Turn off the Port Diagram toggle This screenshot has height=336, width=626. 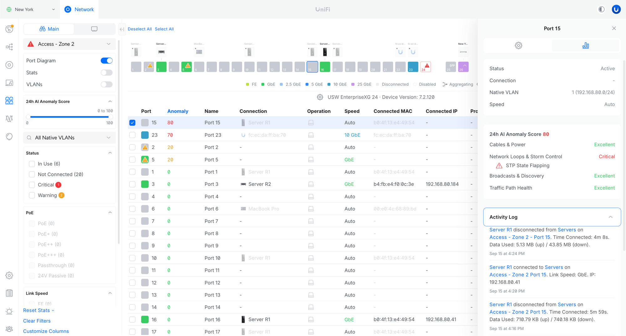106,61
